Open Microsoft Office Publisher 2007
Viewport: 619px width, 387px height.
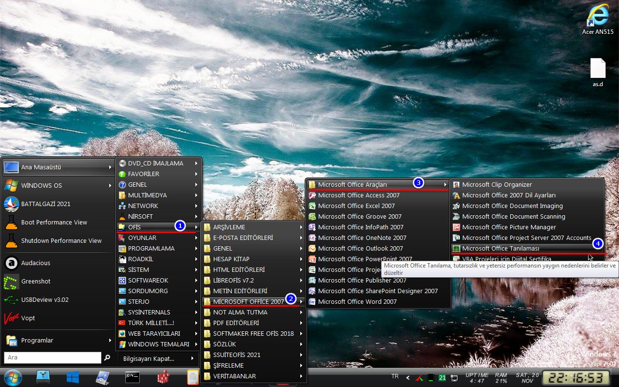coord(378,280)
